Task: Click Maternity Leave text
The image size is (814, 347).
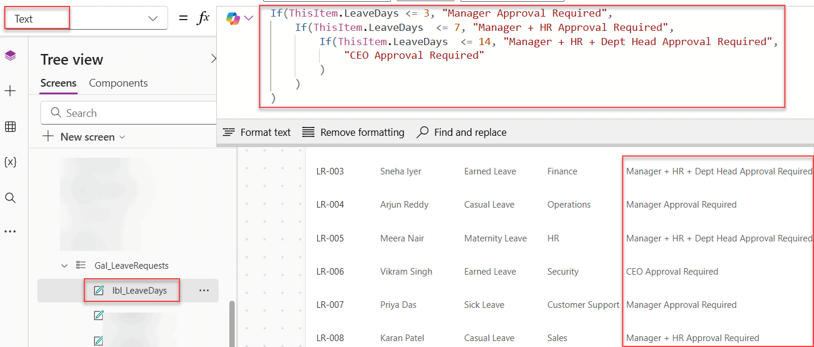Action: click(x=496, y=238)
